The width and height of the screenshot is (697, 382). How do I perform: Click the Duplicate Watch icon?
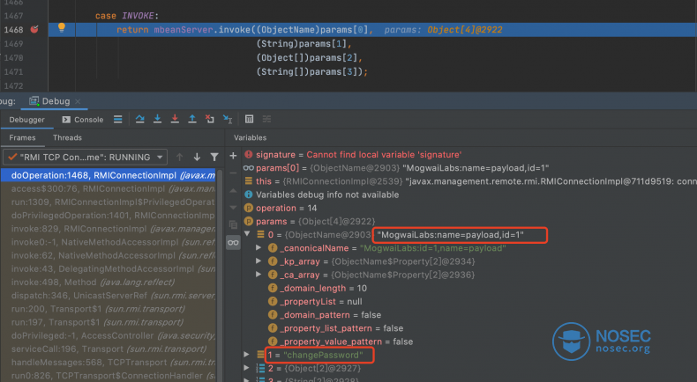[233, 224]
